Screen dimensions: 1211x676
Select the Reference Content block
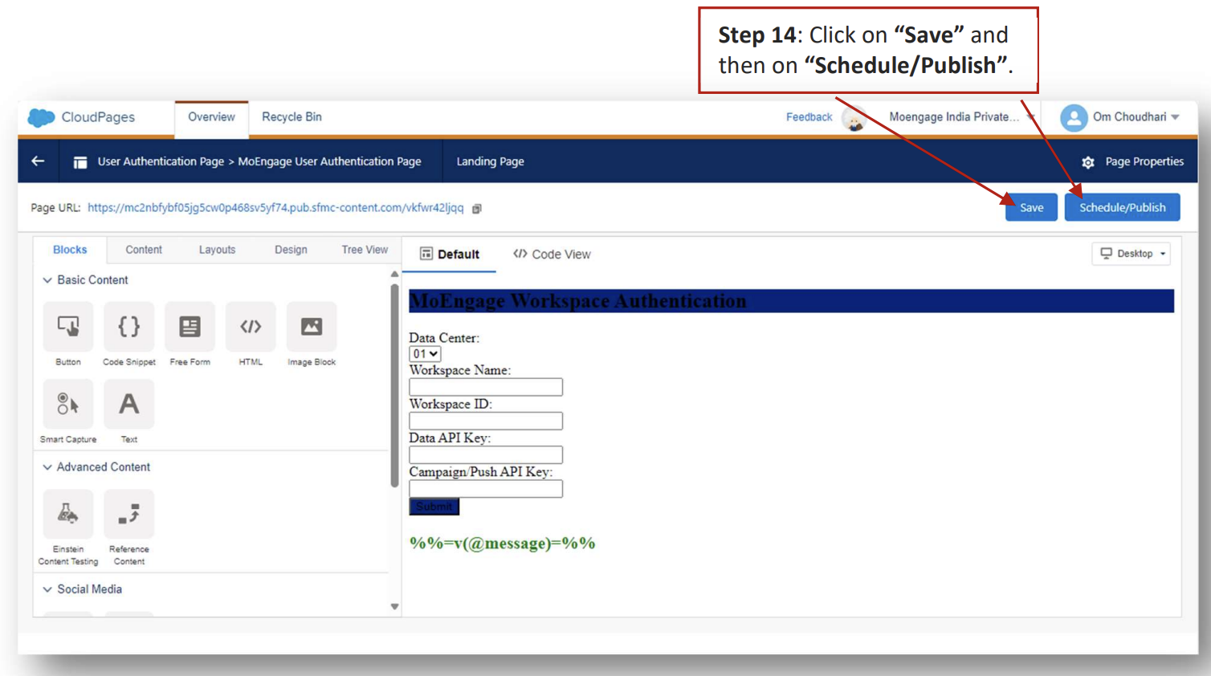pyautogui.click(x=129, y=514)
